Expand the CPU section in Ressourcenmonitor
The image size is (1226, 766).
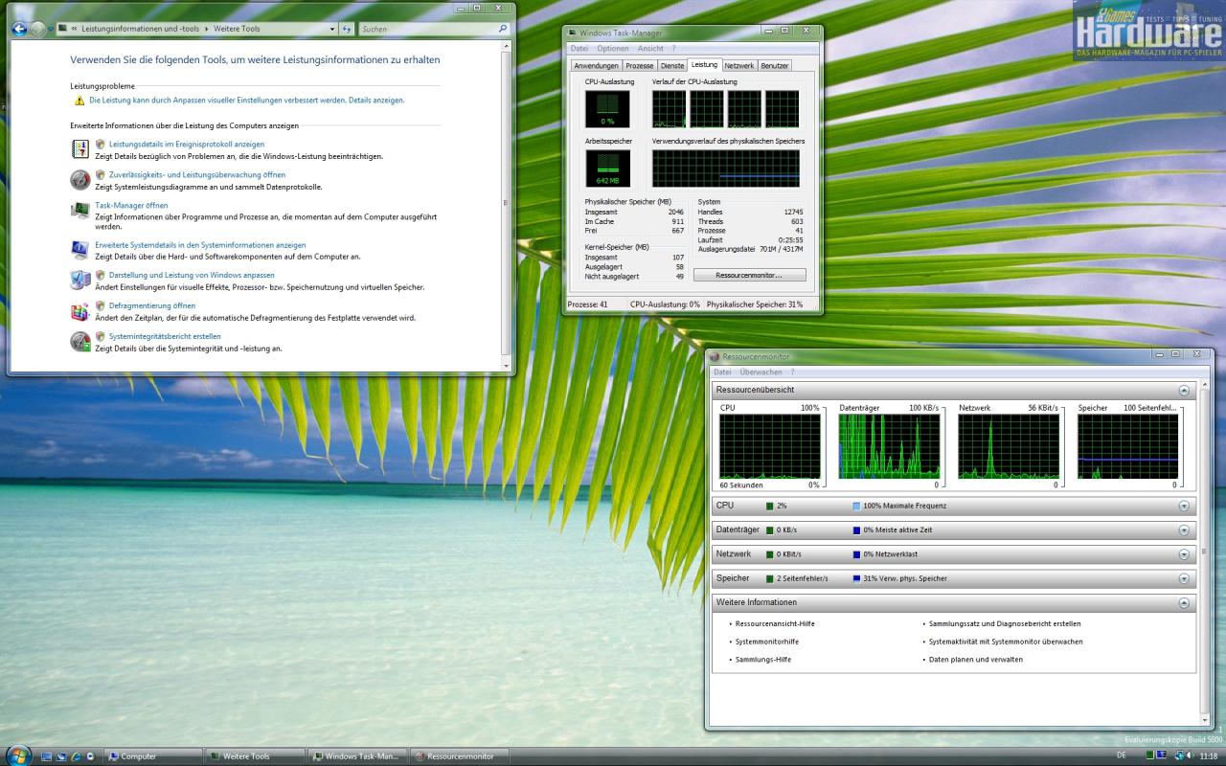point(1184,506)
